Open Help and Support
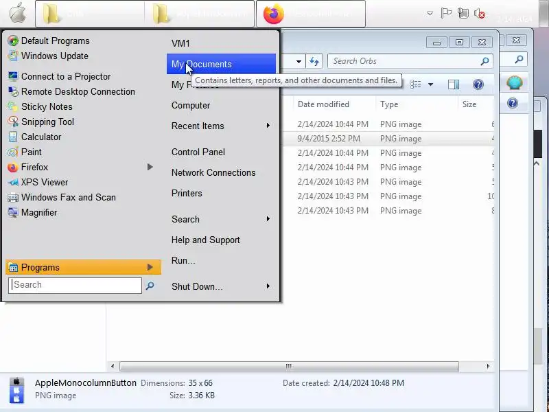This screenshot has height=412, width=549. pos(206,240)
